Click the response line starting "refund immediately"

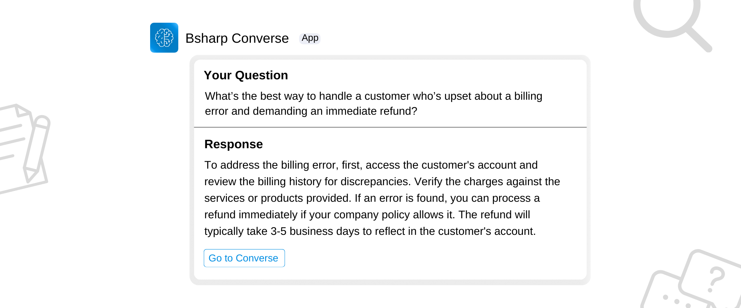click(x=367, y=214)
